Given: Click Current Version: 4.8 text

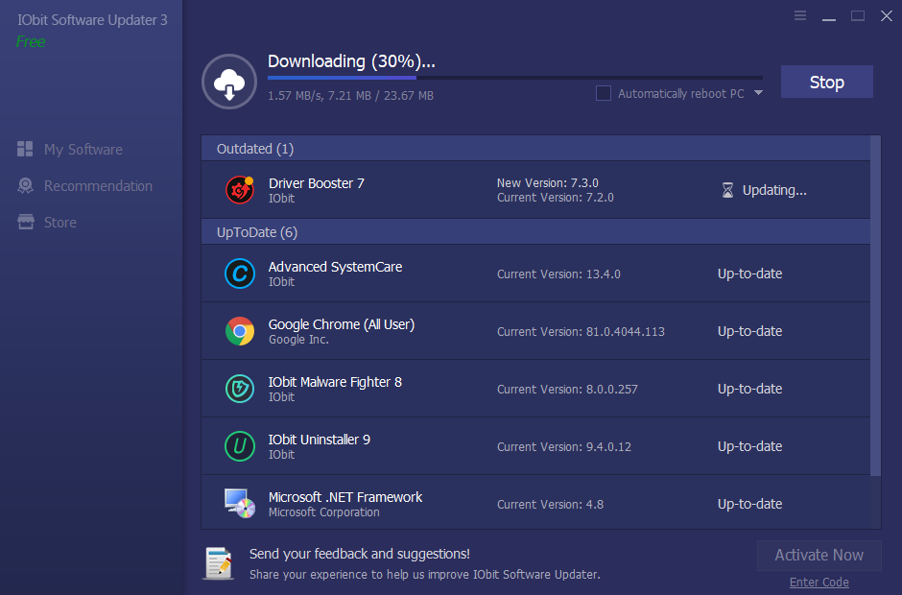Looking at the screenshot, I should coord(550,504).
